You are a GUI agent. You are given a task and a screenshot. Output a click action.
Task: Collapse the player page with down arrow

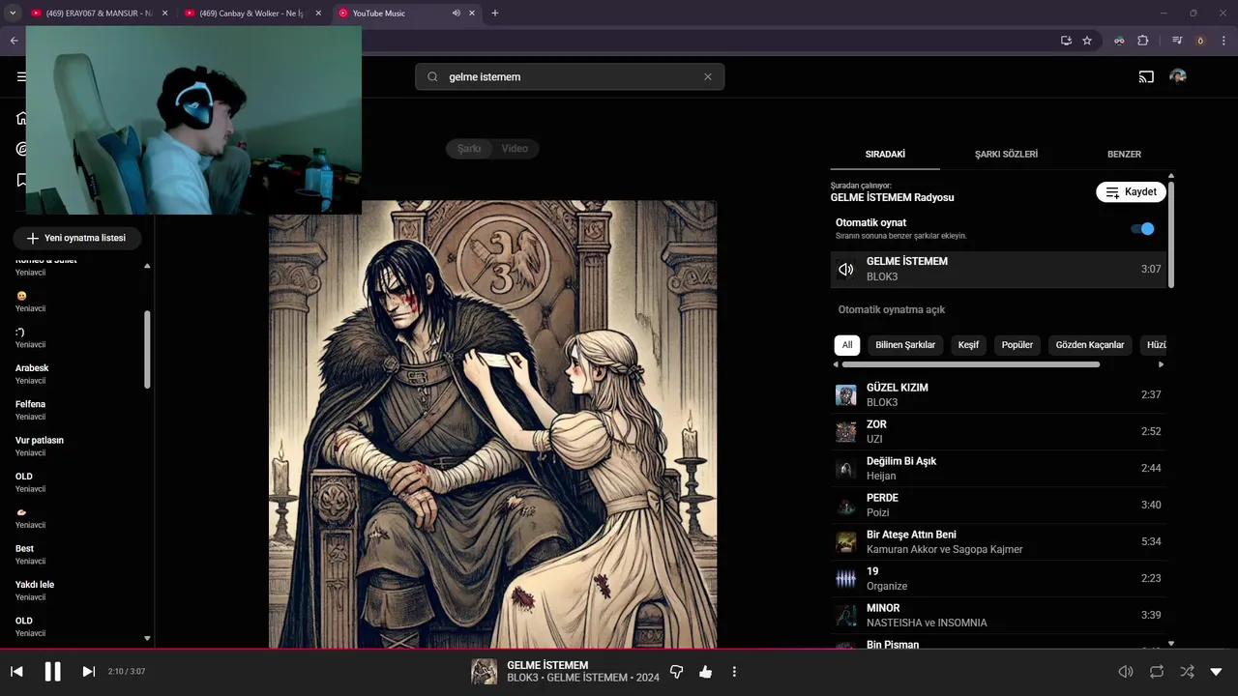tap(1217, 672)
